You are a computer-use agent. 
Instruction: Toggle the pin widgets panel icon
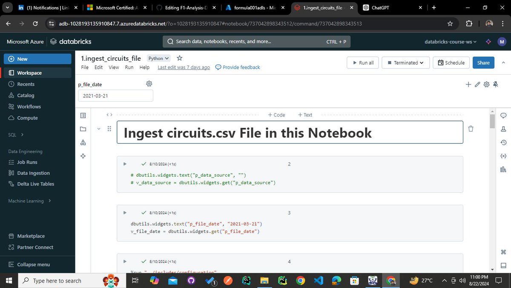[496, 85]
